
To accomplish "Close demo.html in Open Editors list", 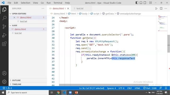I will coord(14,17).
